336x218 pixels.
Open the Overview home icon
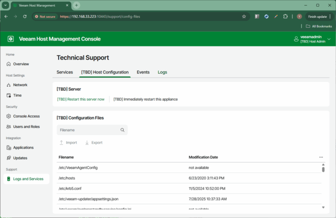point(9,64)
